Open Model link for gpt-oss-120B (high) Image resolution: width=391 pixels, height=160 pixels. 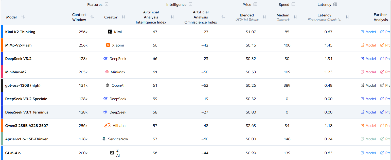click(x=368, y=85)
